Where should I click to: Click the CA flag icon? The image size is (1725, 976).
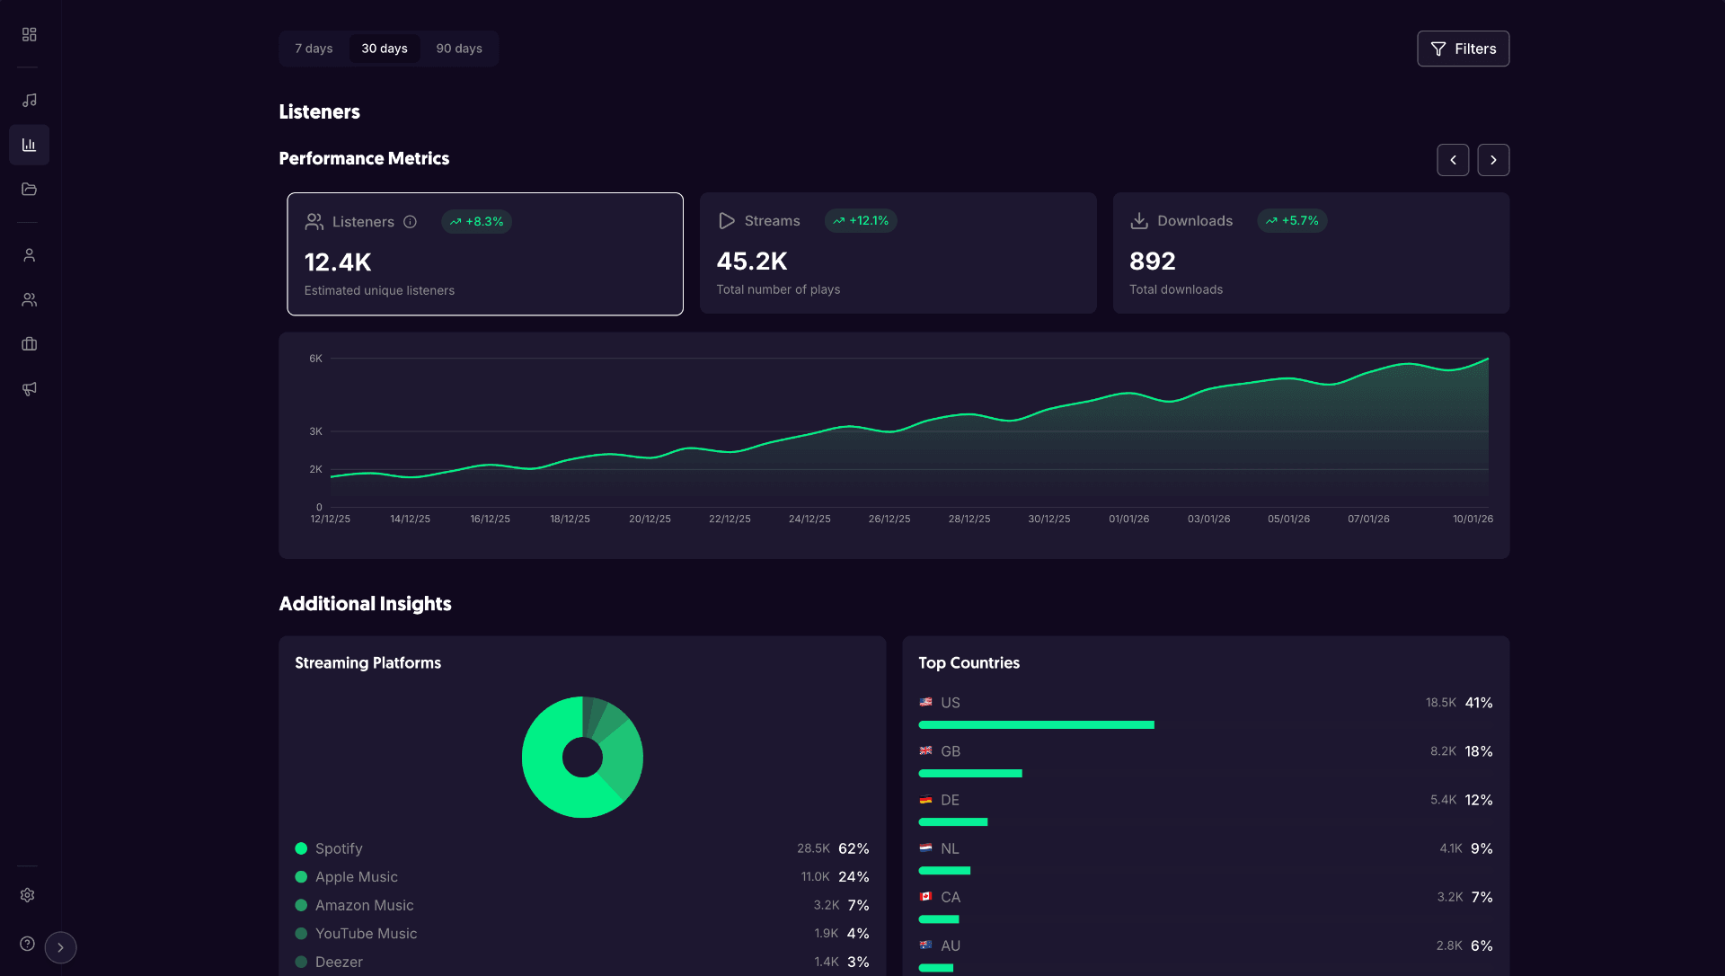[925, 896]
